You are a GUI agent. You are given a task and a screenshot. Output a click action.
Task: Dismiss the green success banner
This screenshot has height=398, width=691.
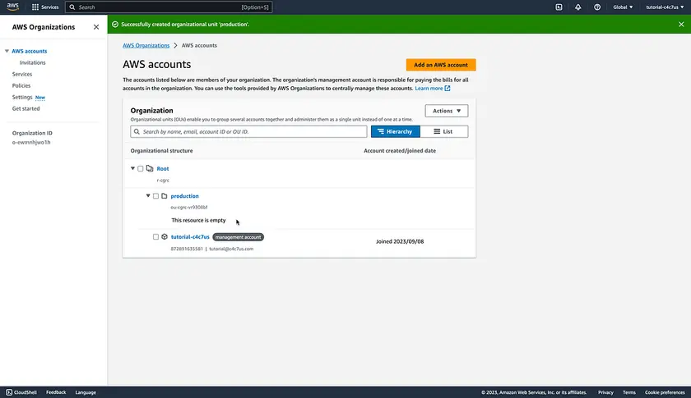[681, 24]
